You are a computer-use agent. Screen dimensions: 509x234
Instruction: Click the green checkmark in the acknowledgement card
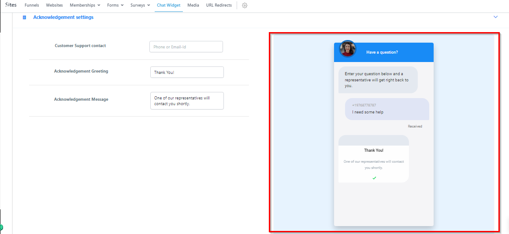point(374,178)
